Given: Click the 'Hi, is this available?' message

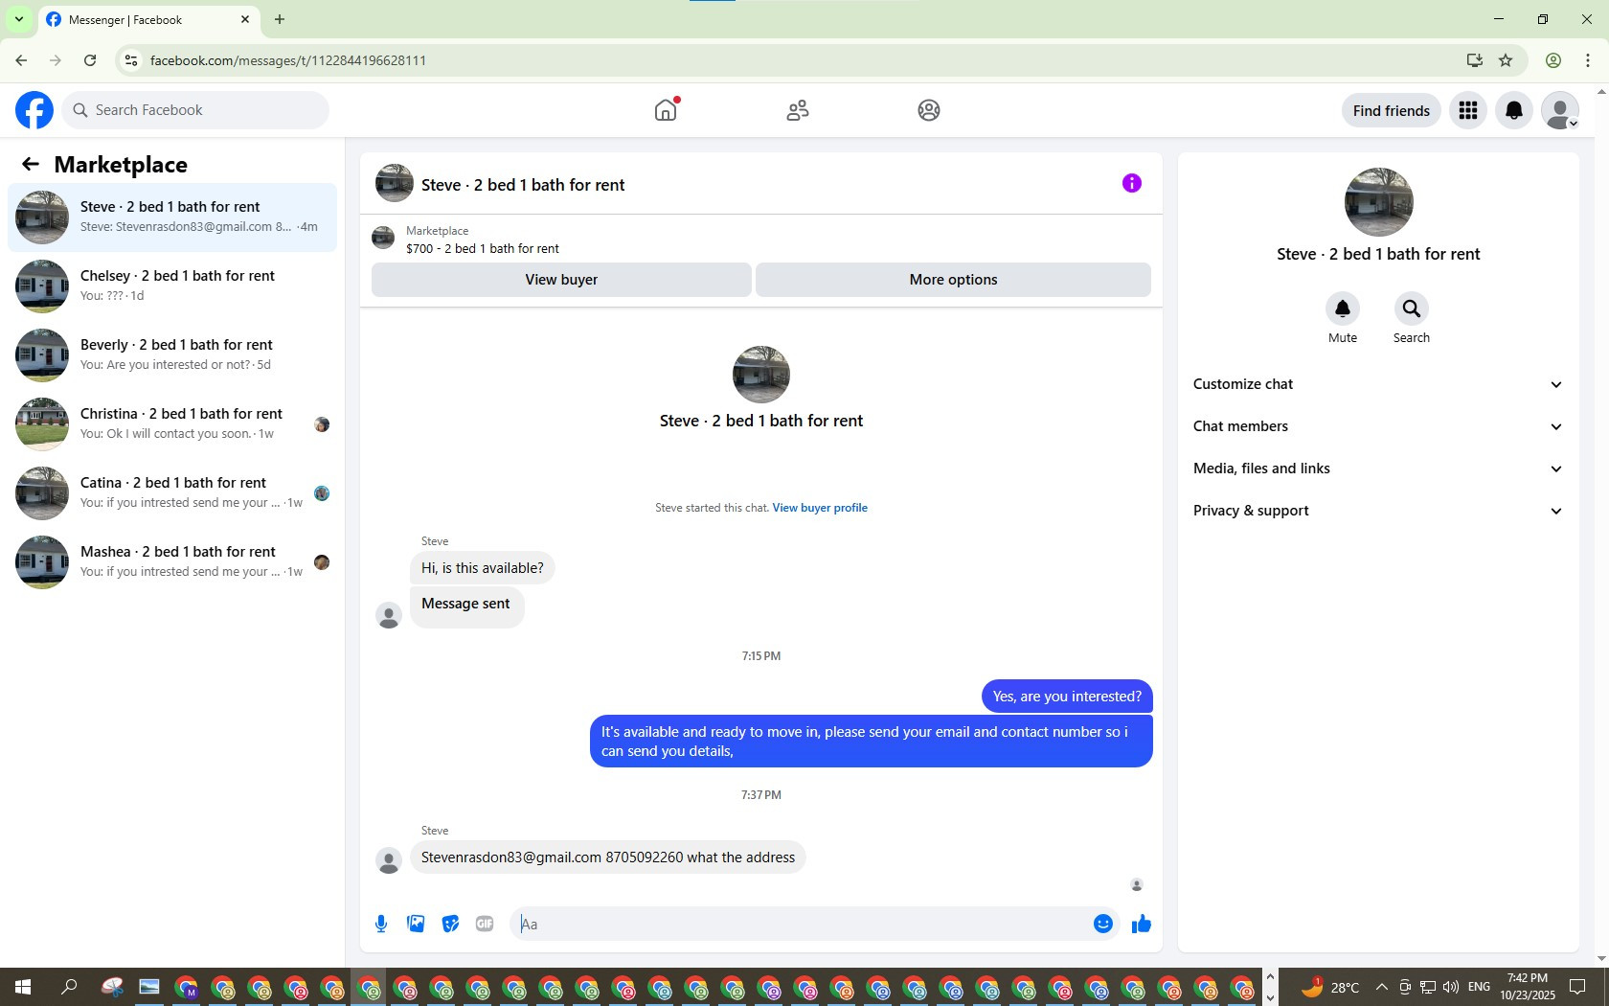Looking at the screenshot, I should tap(483, 568).
